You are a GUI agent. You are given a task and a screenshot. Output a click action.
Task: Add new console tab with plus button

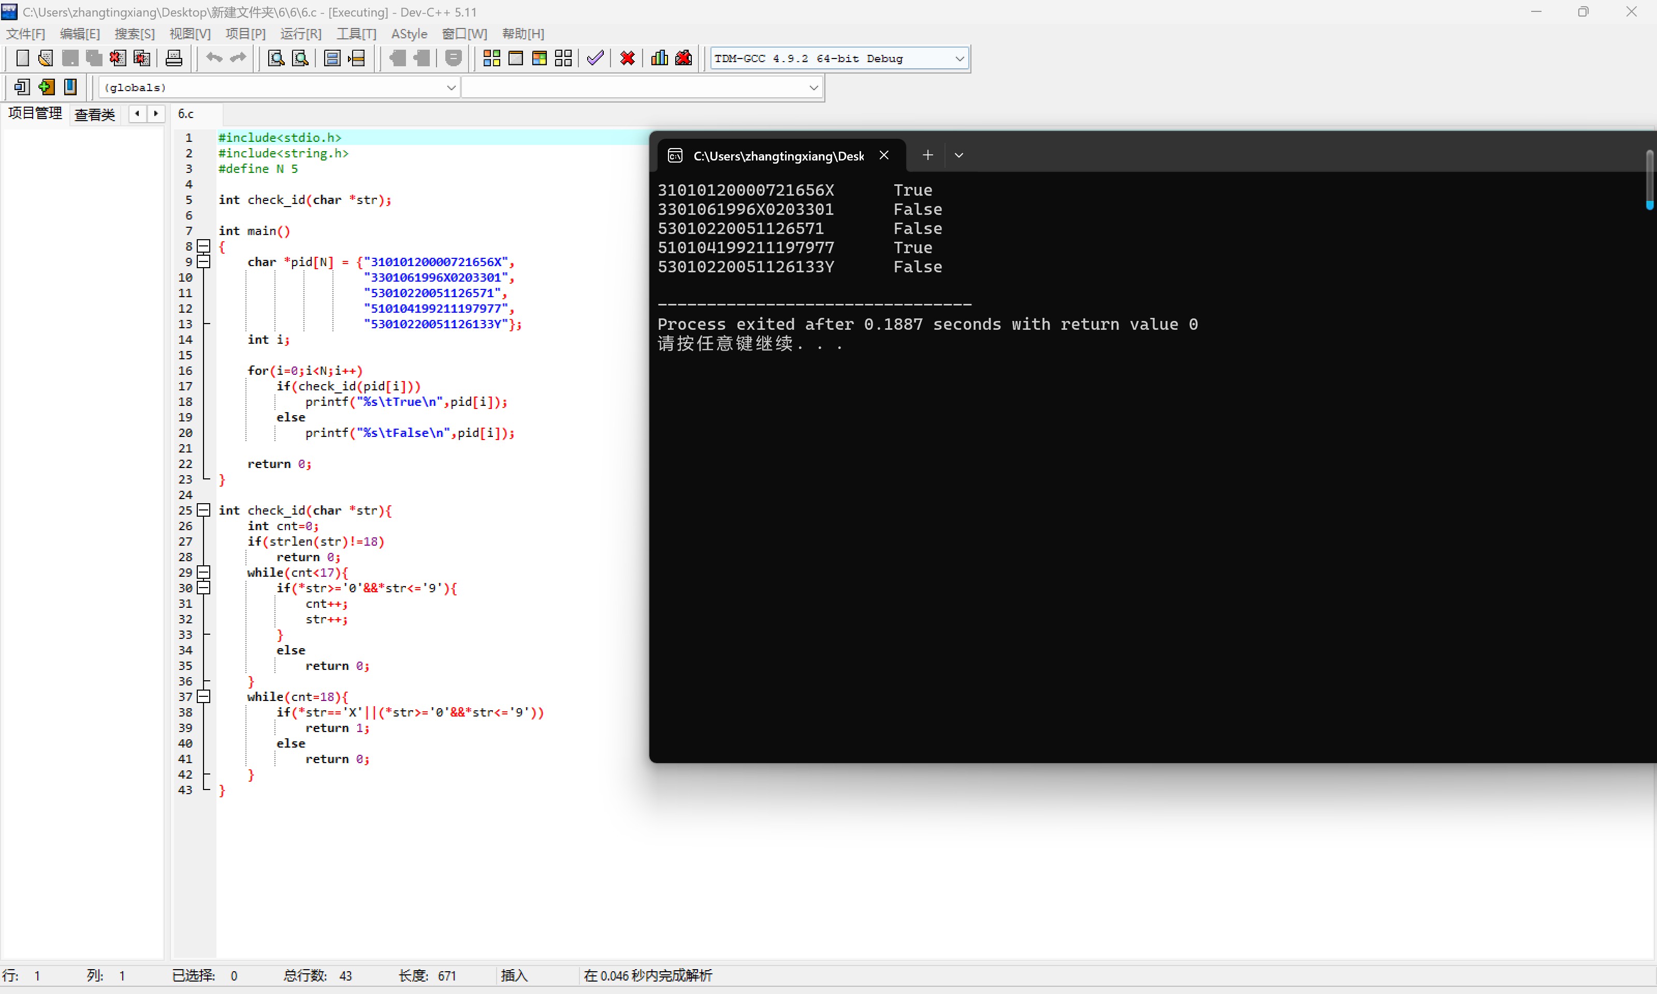pos(927,155)
